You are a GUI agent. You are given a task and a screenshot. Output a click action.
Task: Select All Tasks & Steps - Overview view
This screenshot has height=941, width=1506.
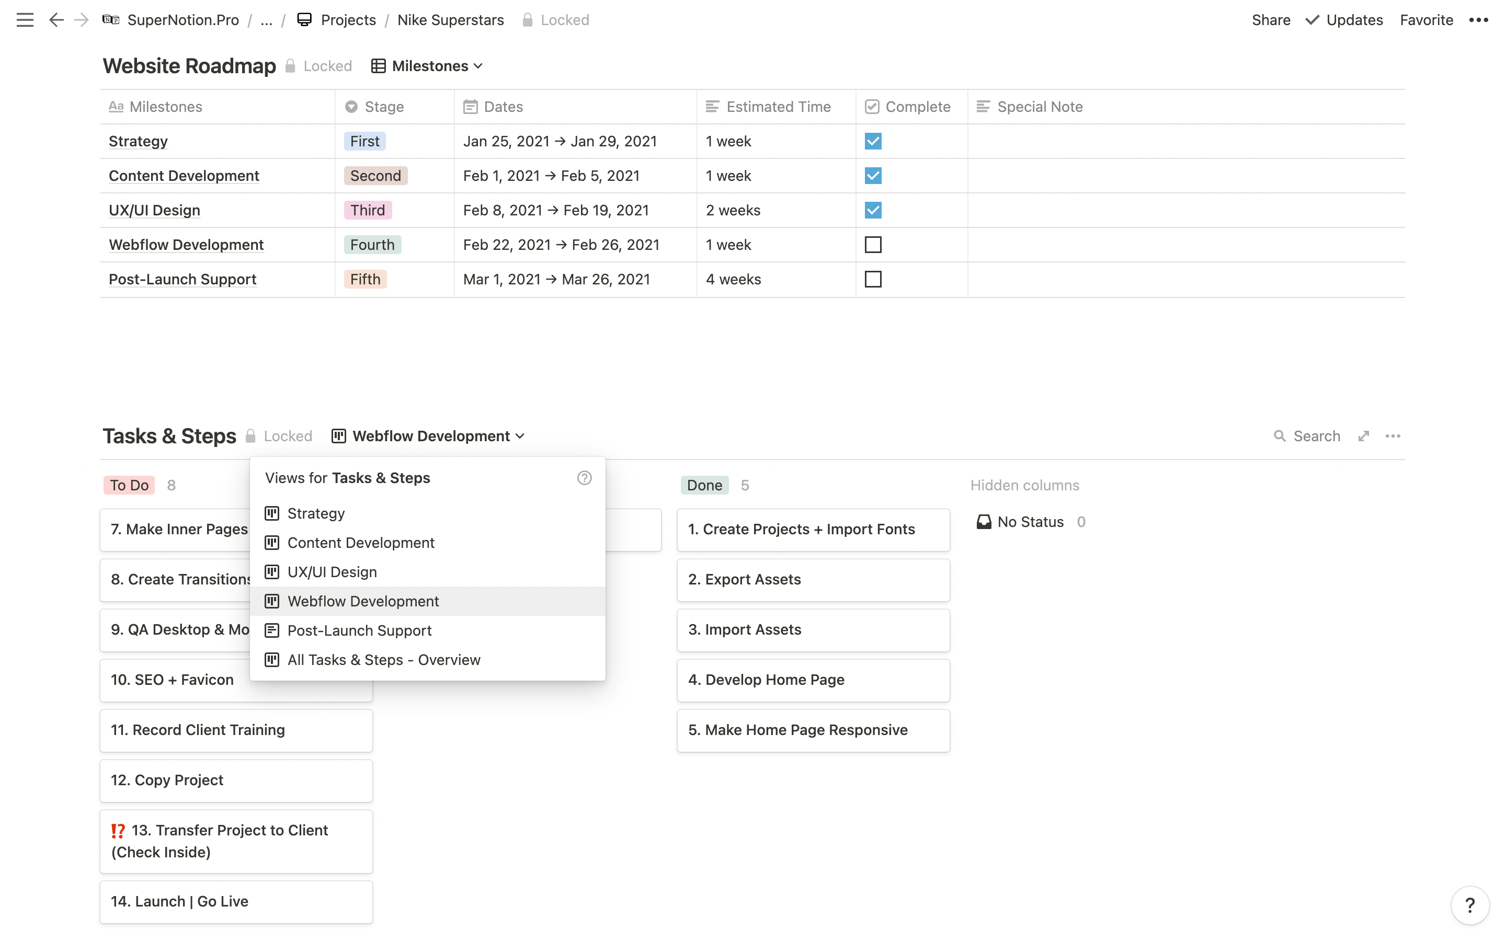383,660
